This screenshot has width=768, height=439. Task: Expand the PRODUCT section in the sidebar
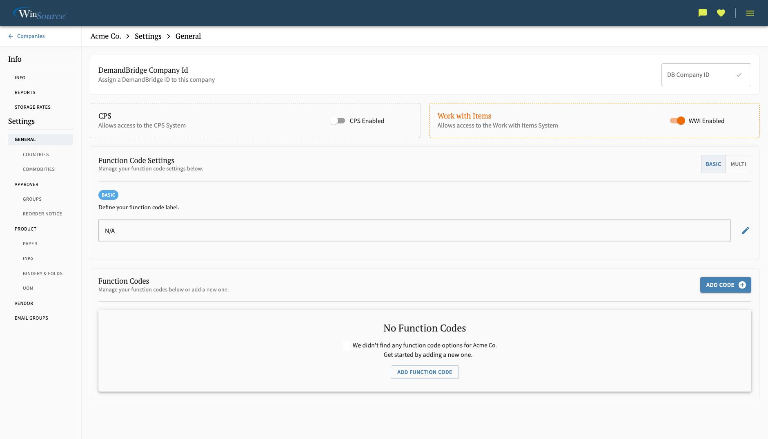pyautogui.click(x=25, y=229)
